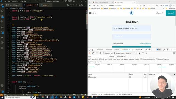Open the Selection menu in VS Code
The height and width of the screenshot is (99, 176).
pos(15,1)
